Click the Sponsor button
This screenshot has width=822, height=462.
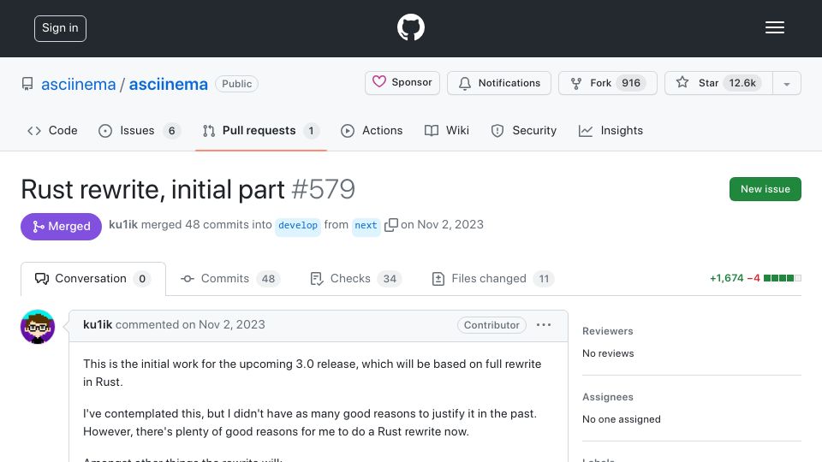(402, 83)
